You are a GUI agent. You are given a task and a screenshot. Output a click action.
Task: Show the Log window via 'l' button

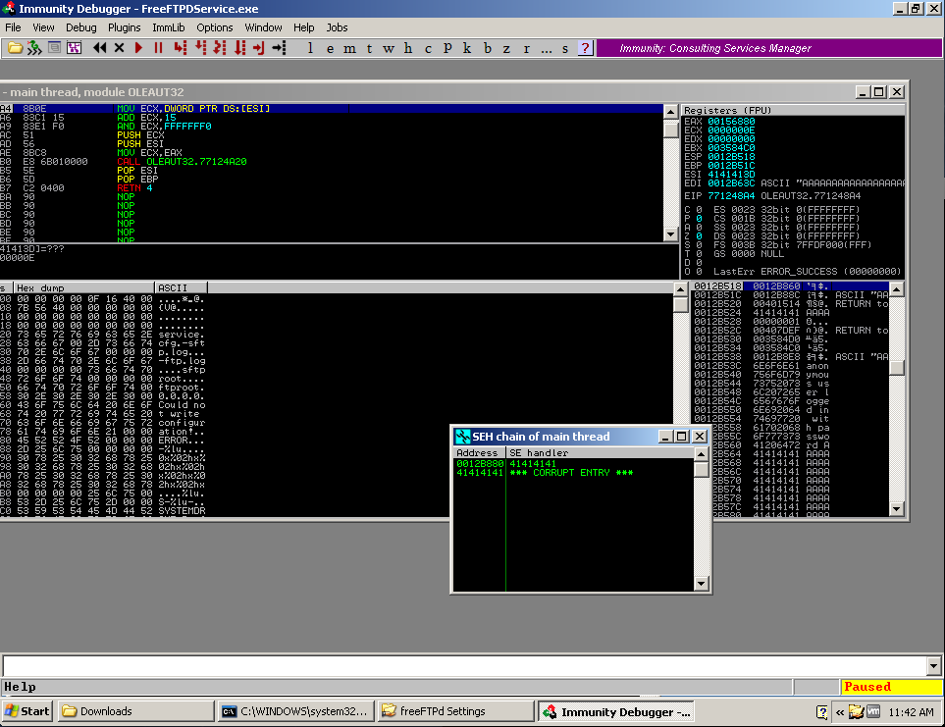coord(310,48)
